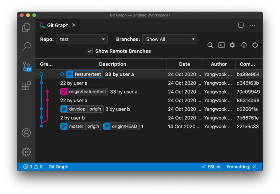Click the magenta origin/feature/test graph node
The image size is (280, 194).
[x=47, y=91]
